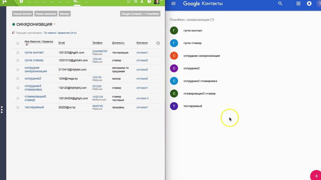This screenshot has width=321, height=180.
Task: Click the search icon in Google Контакты
Action: [x=280, y=3]
